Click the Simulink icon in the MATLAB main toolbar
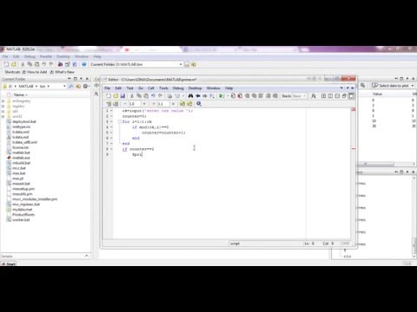 click(x=60, y=64)
